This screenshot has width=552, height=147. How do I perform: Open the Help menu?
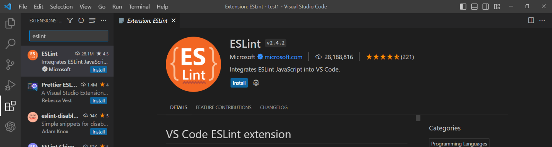click(x=163, y=7)
